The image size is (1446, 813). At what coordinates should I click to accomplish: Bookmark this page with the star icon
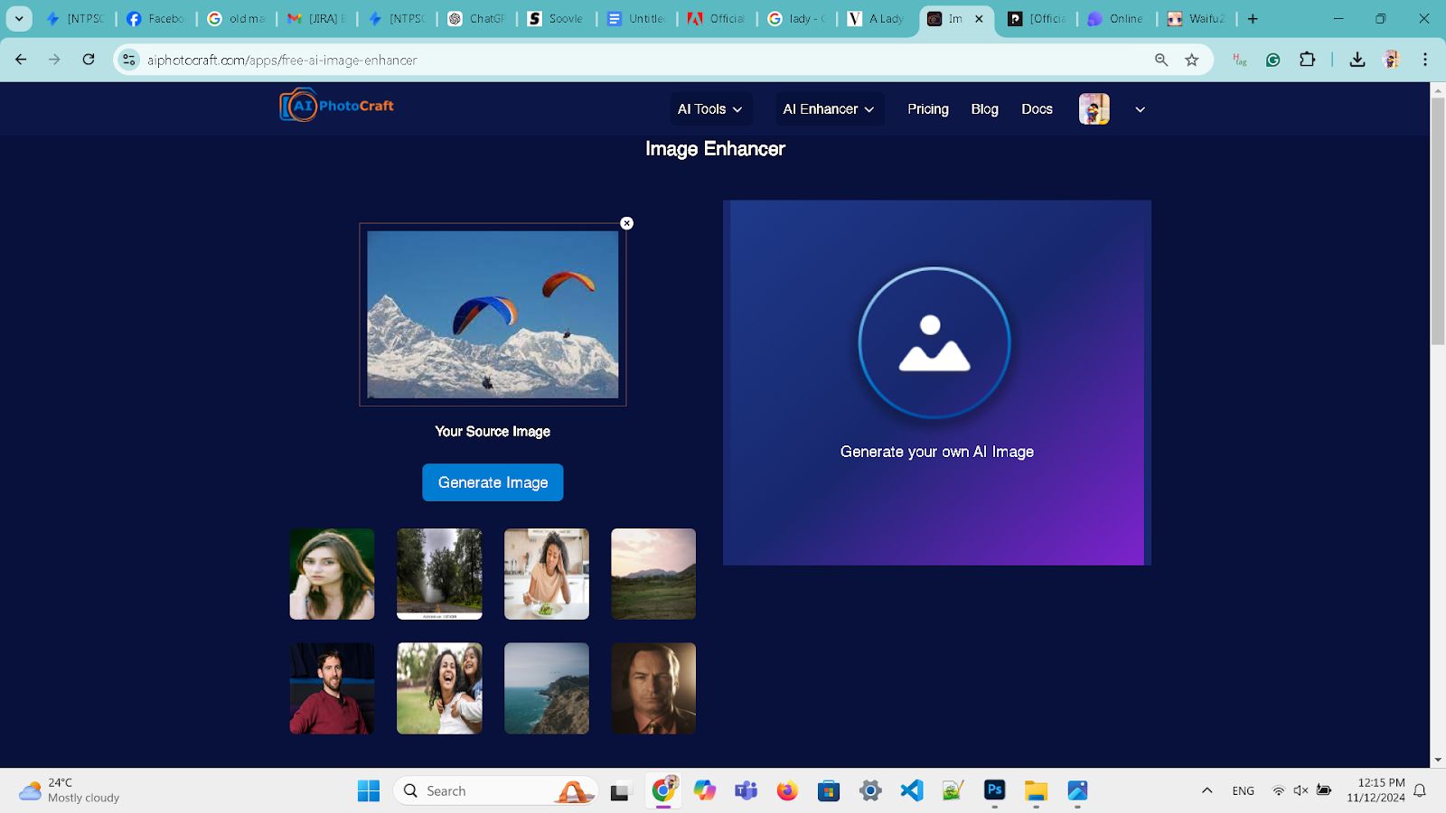[1192, 60]
